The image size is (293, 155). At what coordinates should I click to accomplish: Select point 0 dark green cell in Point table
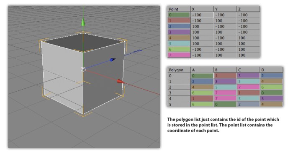179,15
